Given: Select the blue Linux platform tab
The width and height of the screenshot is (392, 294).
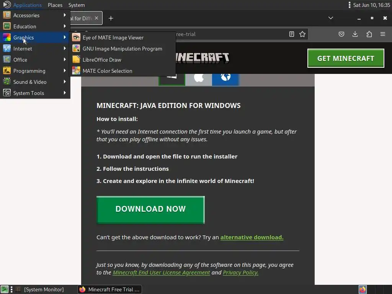Looking at the screenshot, I should [x=225, y=80].
